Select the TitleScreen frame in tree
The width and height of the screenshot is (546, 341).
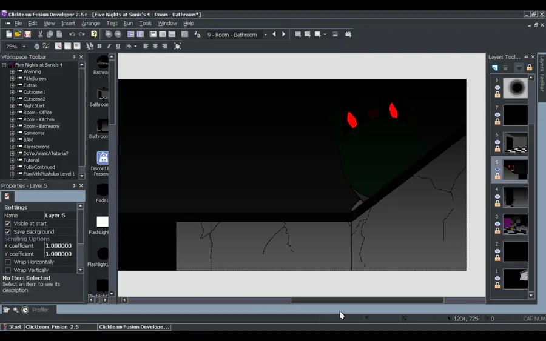[35, 79]
